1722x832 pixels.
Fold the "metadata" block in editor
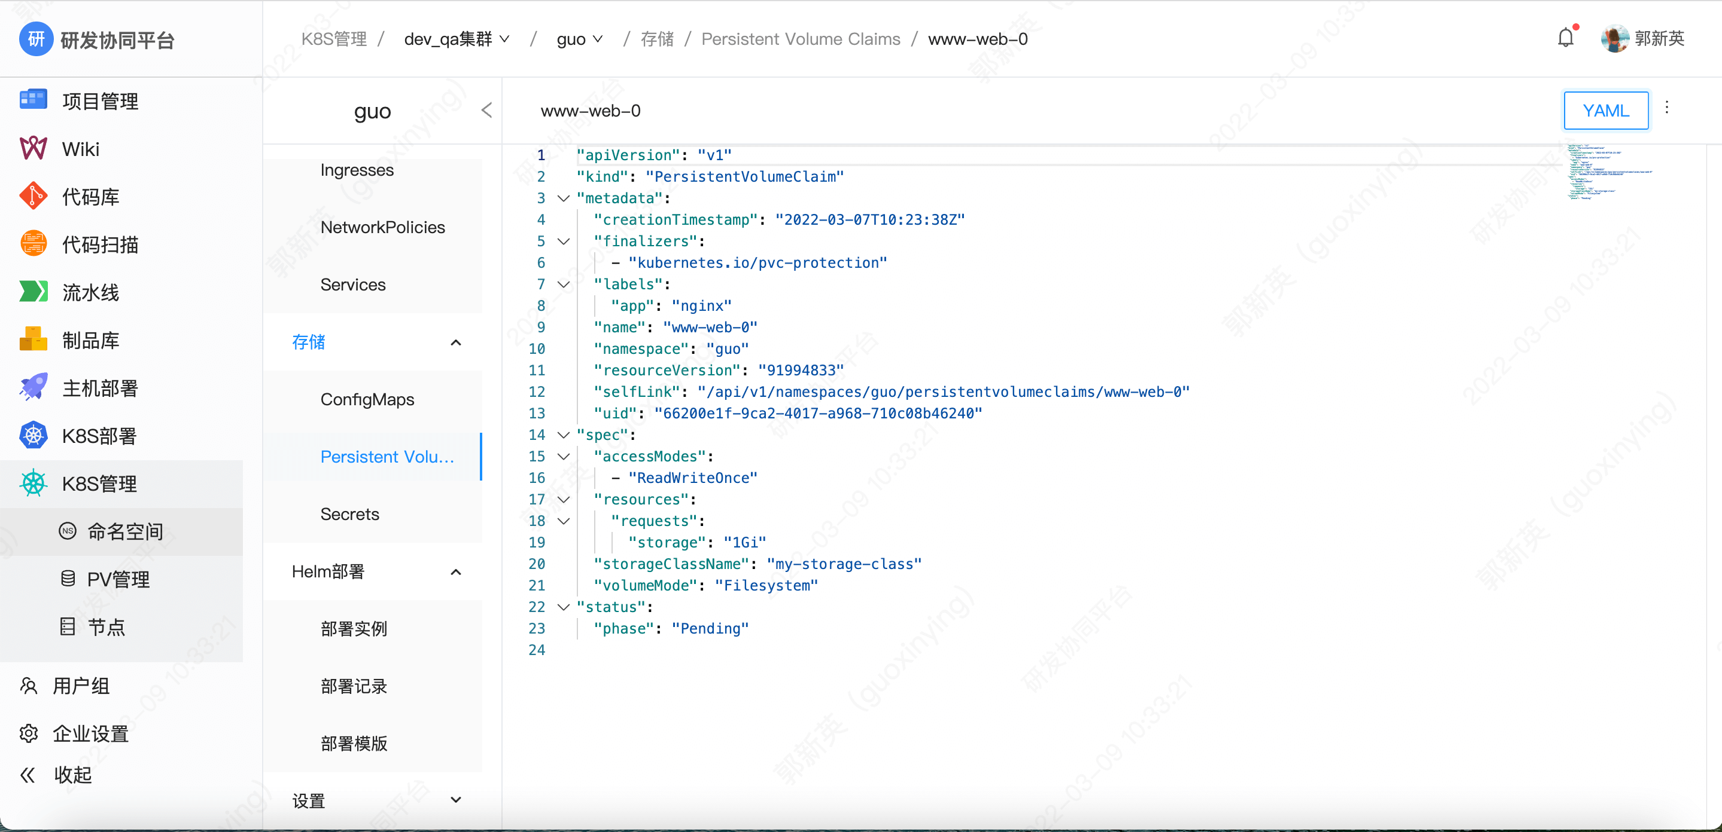tap(564, 198)
